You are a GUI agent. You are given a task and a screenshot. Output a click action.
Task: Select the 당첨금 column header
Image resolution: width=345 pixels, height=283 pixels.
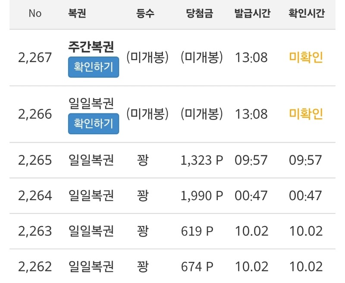199,13
